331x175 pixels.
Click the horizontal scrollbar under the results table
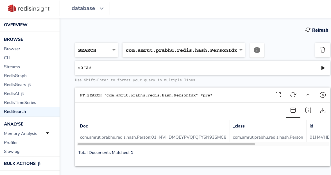point(166,144)
